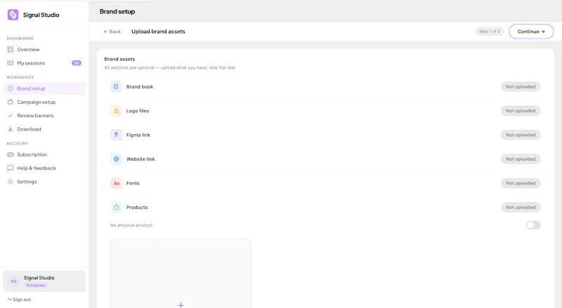Click Website link Not uploaded status
562x308 pixels.
[x=521, y=159]
